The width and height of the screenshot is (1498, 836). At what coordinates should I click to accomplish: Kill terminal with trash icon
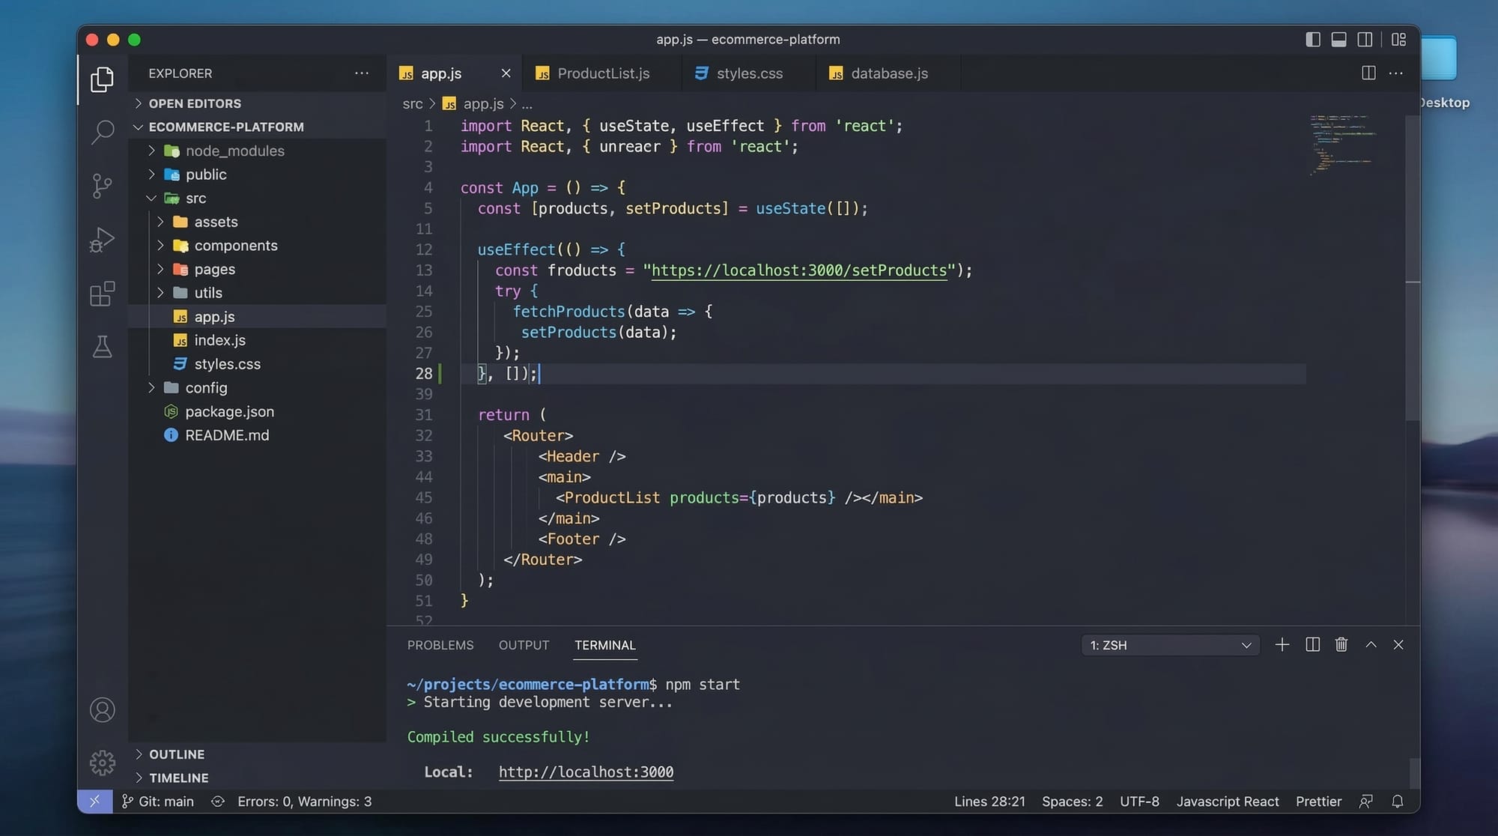click(x=1341, y=645)
